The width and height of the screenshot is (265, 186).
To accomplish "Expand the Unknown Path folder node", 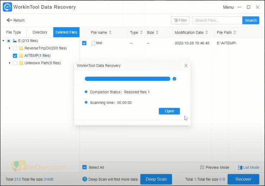I will 10,63.
